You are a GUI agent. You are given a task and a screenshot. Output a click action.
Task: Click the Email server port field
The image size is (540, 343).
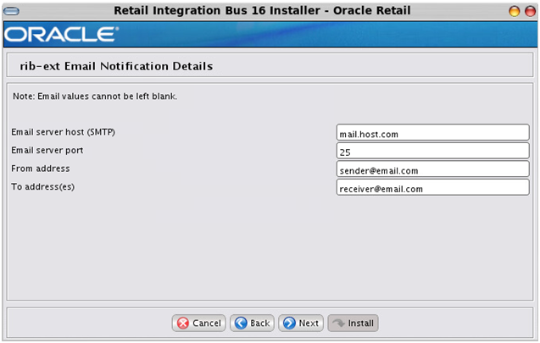pyautogui.click(x=433, y=151)
